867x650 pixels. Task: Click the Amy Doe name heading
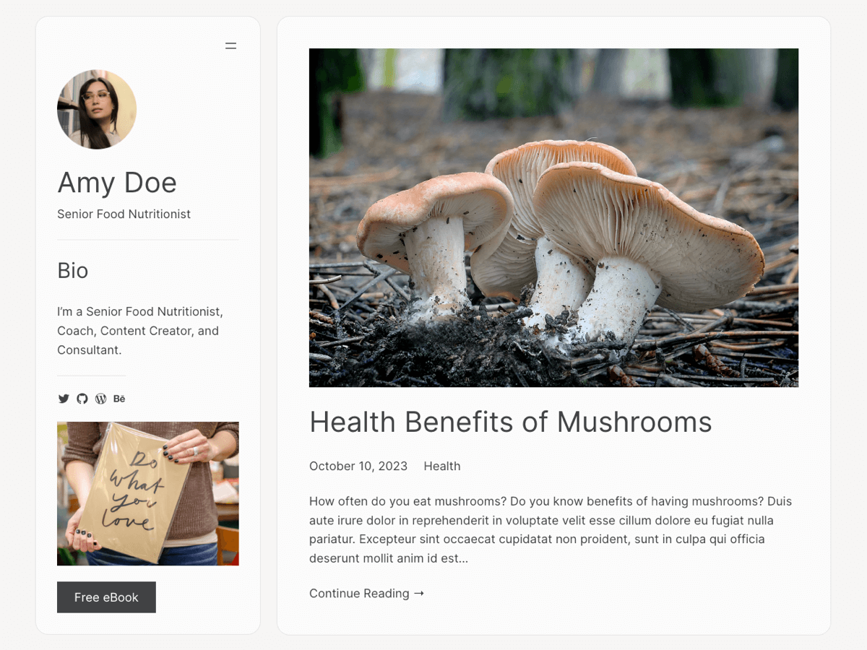pos(117,183)
